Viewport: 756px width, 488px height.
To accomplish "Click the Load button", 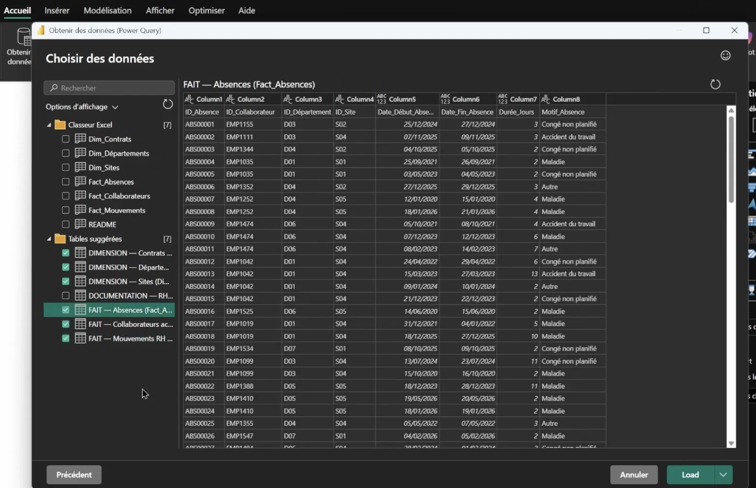I will 691,474.
